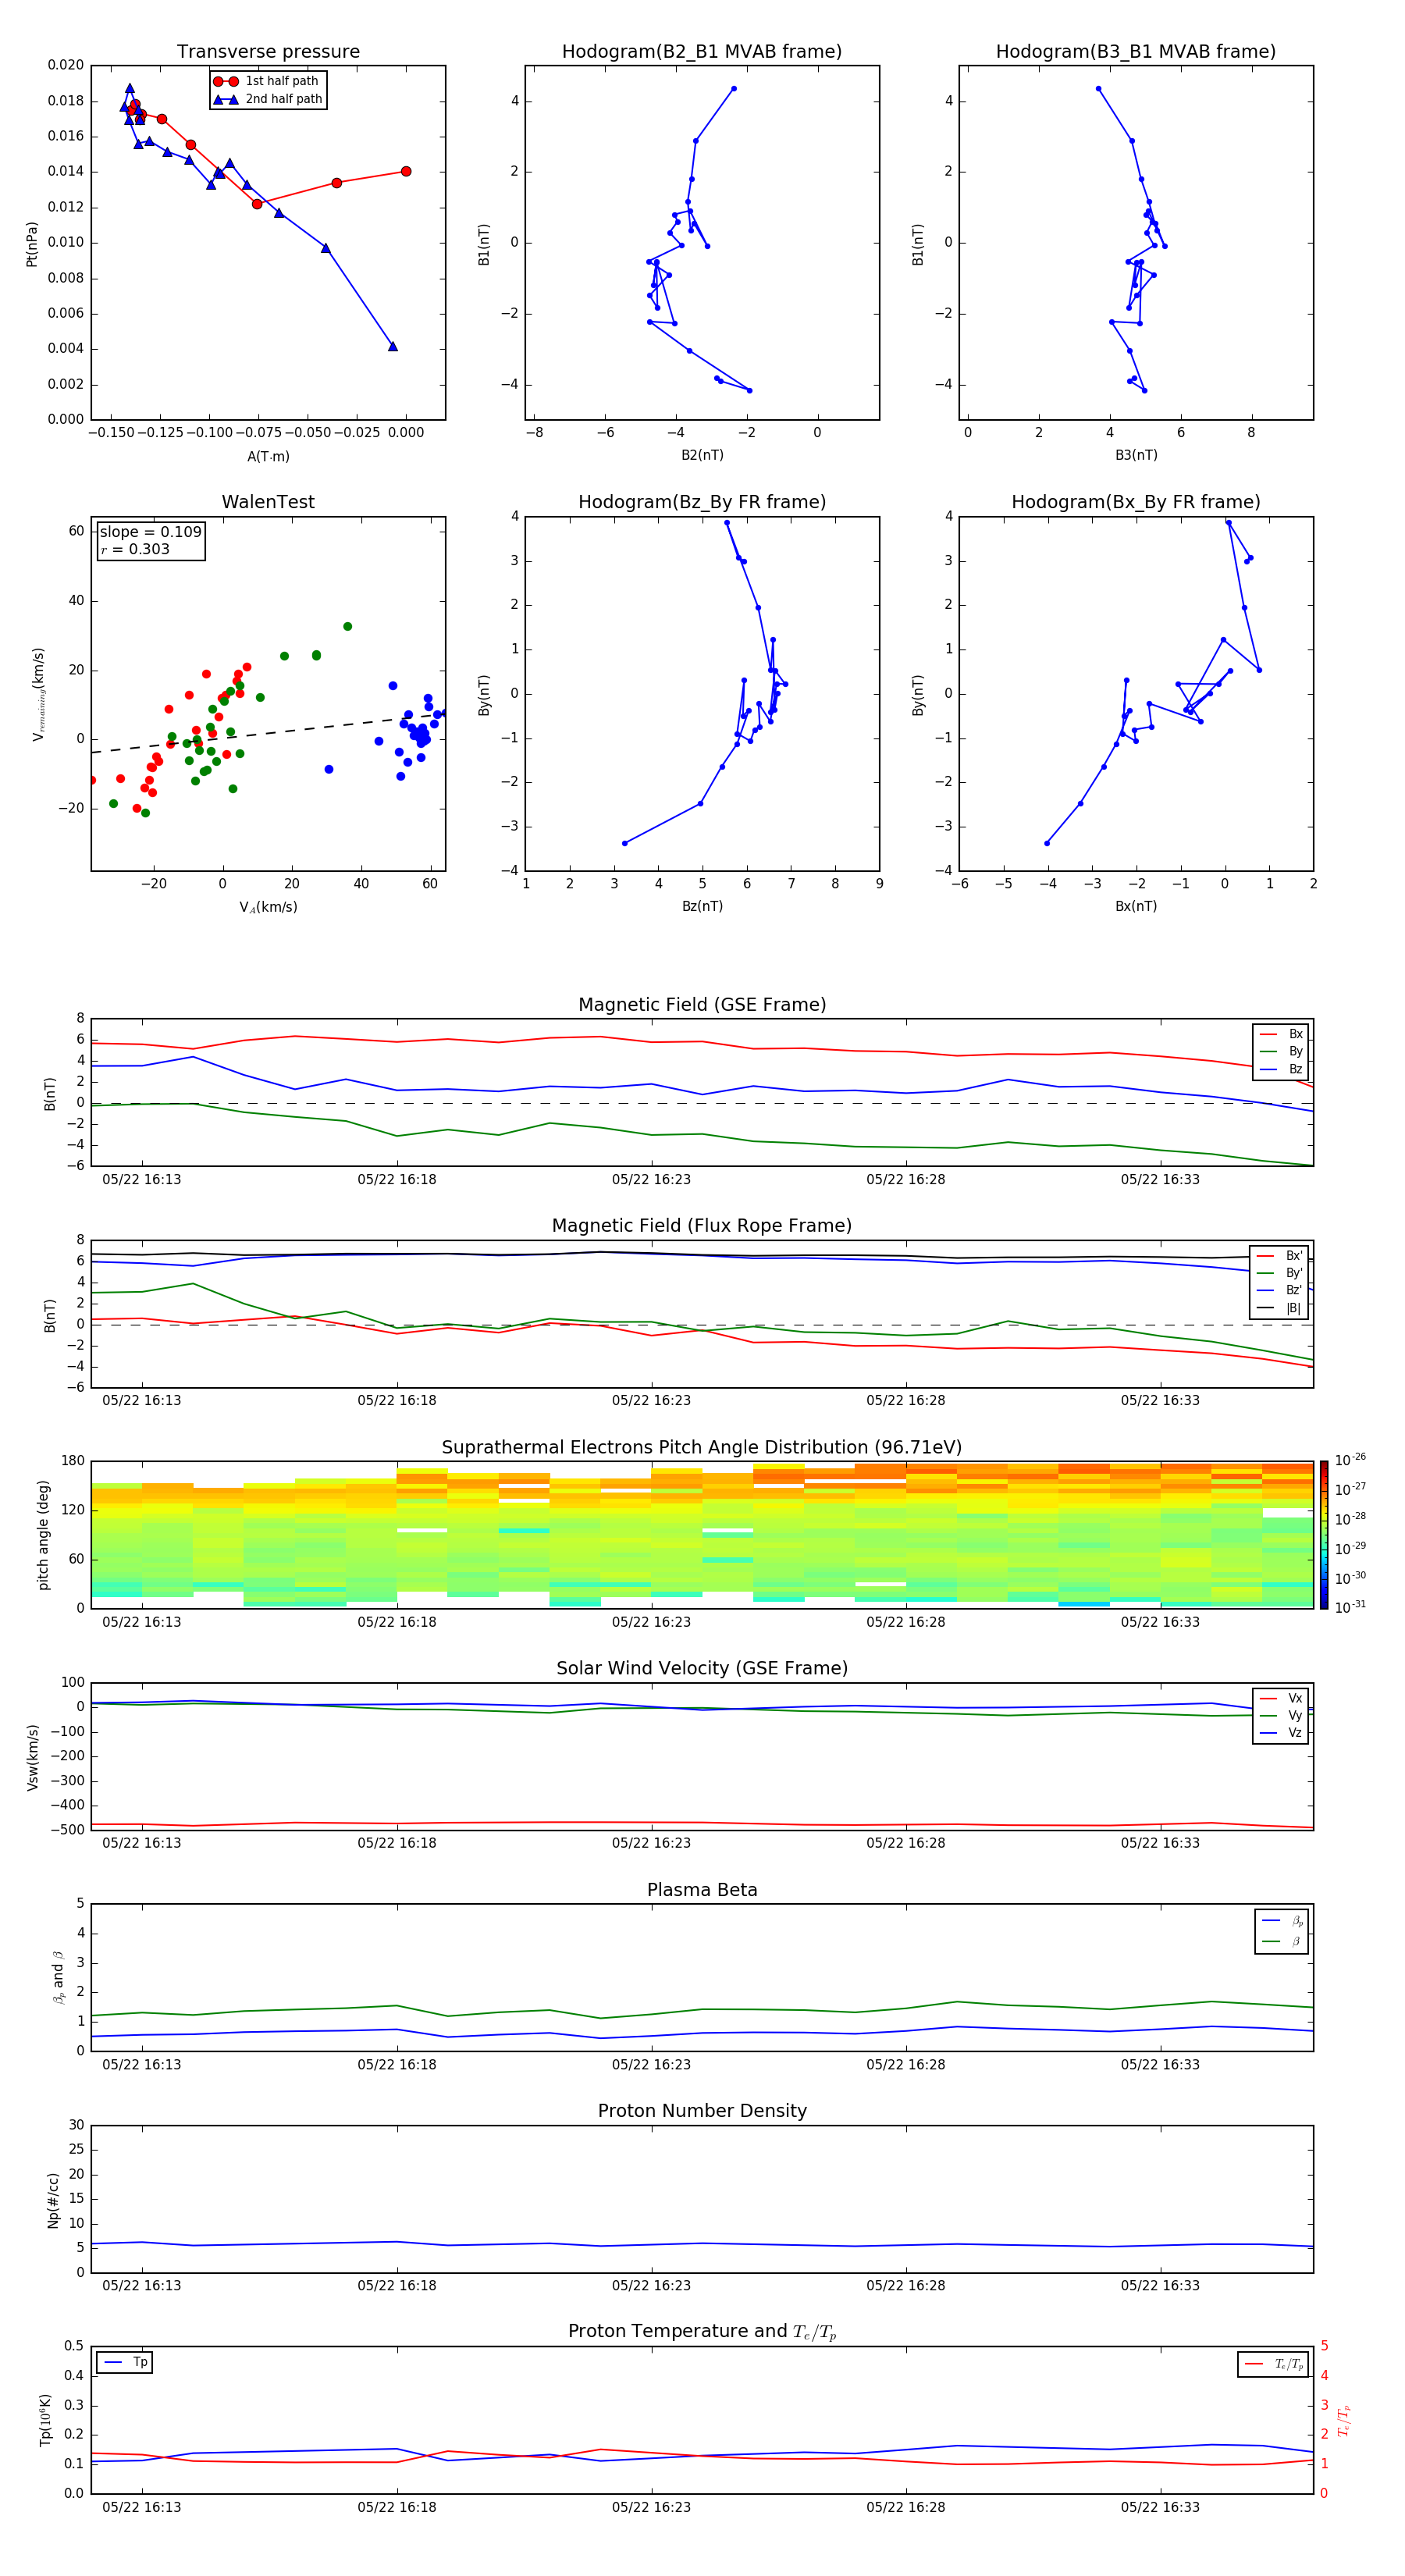Viewport: 1405px width, 2576px height.
Task: Click 'Hodogram(B2_B1 MVAB frame)' title
Action: 702,52
